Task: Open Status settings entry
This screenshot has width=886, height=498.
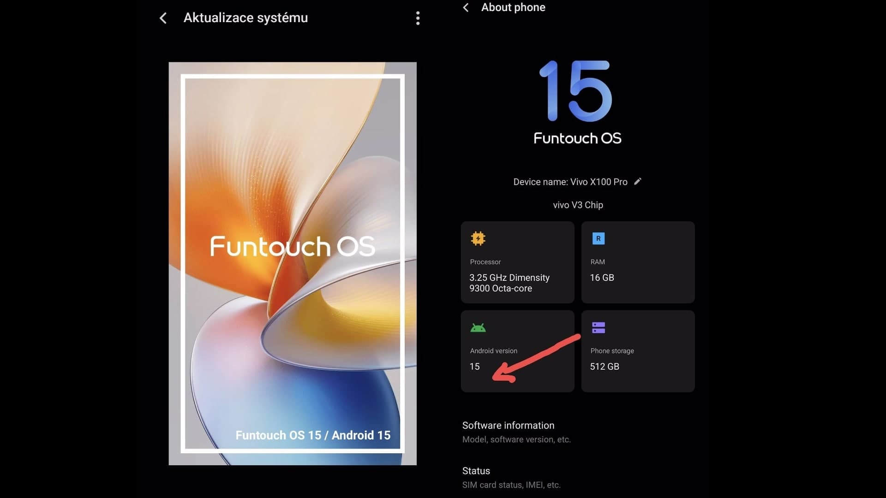Action: click(578, 477)
